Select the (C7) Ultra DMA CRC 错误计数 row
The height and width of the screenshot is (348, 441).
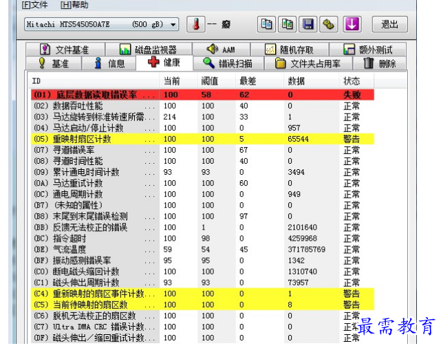202,327
